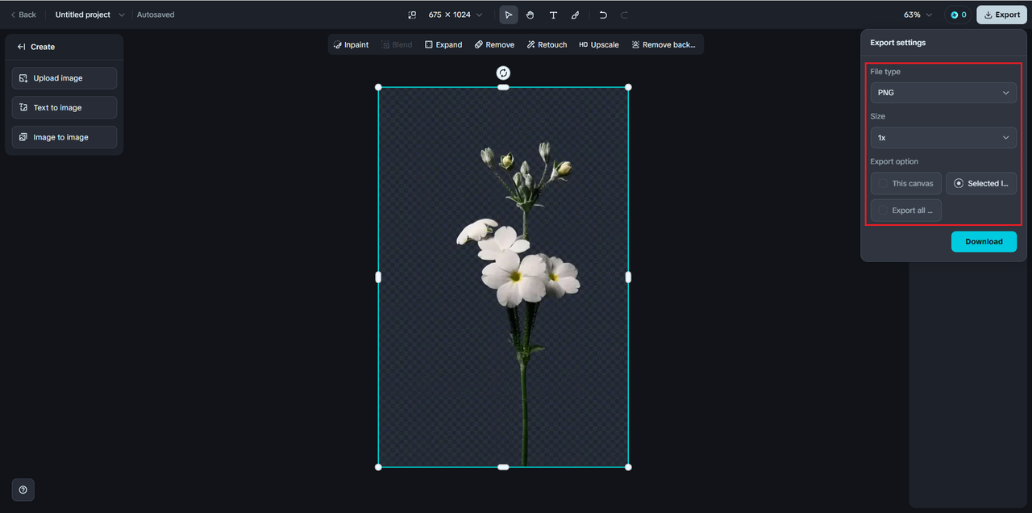Pick the brush tool in top toolbar
This screenshot has width=1032, height=513.
576,15
